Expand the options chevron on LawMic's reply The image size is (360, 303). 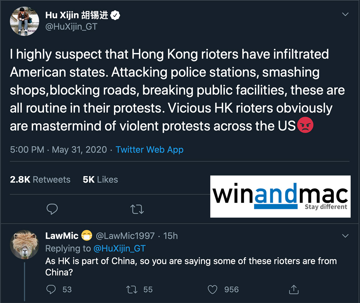click(x=345, y=236)
